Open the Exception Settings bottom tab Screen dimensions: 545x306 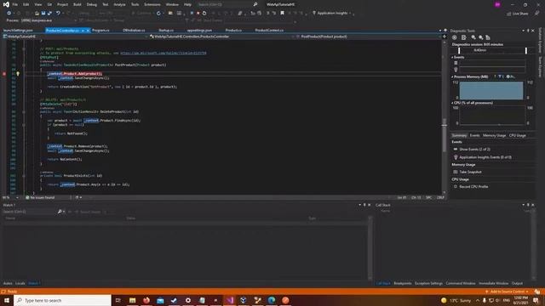click(x=428, y=283)
